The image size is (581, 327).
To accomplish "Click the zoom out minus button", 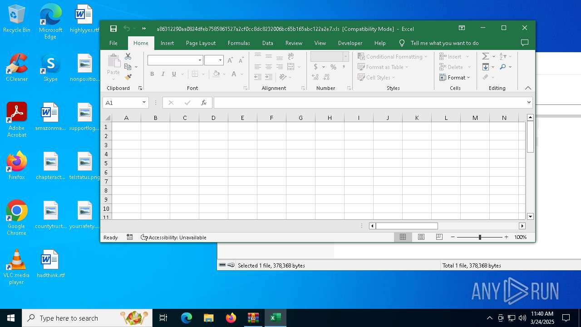I will pyautogui.click(x=453, y=237).
